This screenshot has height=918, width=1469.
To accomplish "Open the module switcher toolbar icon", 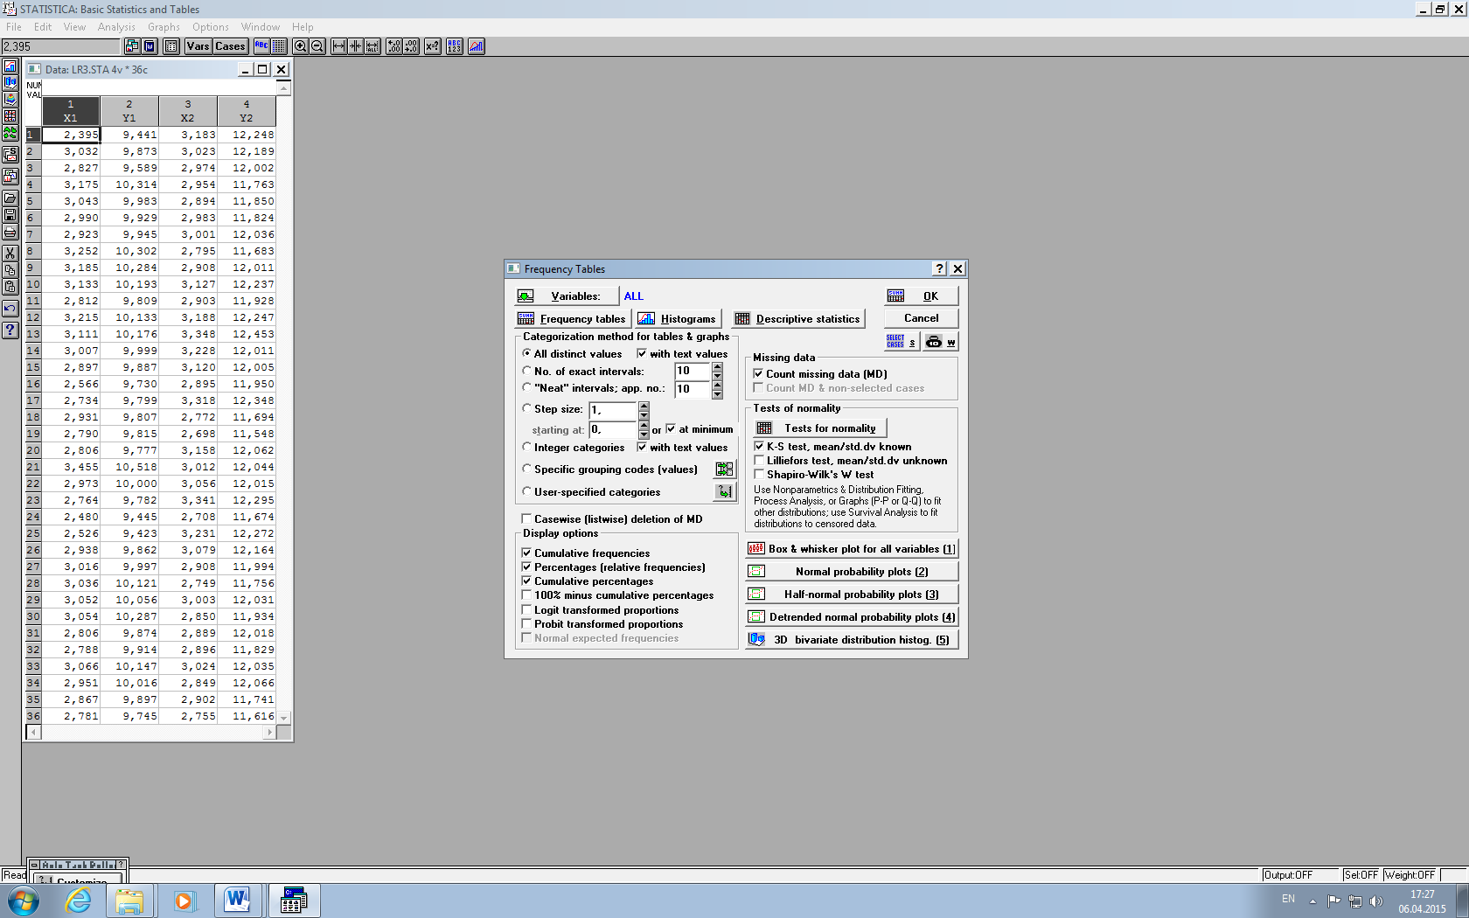I will (132, 46).
